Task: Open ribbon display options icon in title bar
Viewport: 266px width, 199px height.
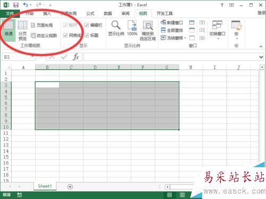Action: 231,5
